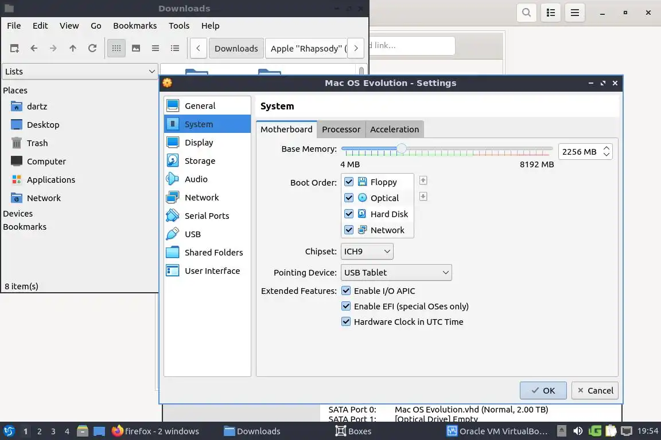Screen dimensions: 661x440
Task: Open USB settings category
Action: click(207, 234)
